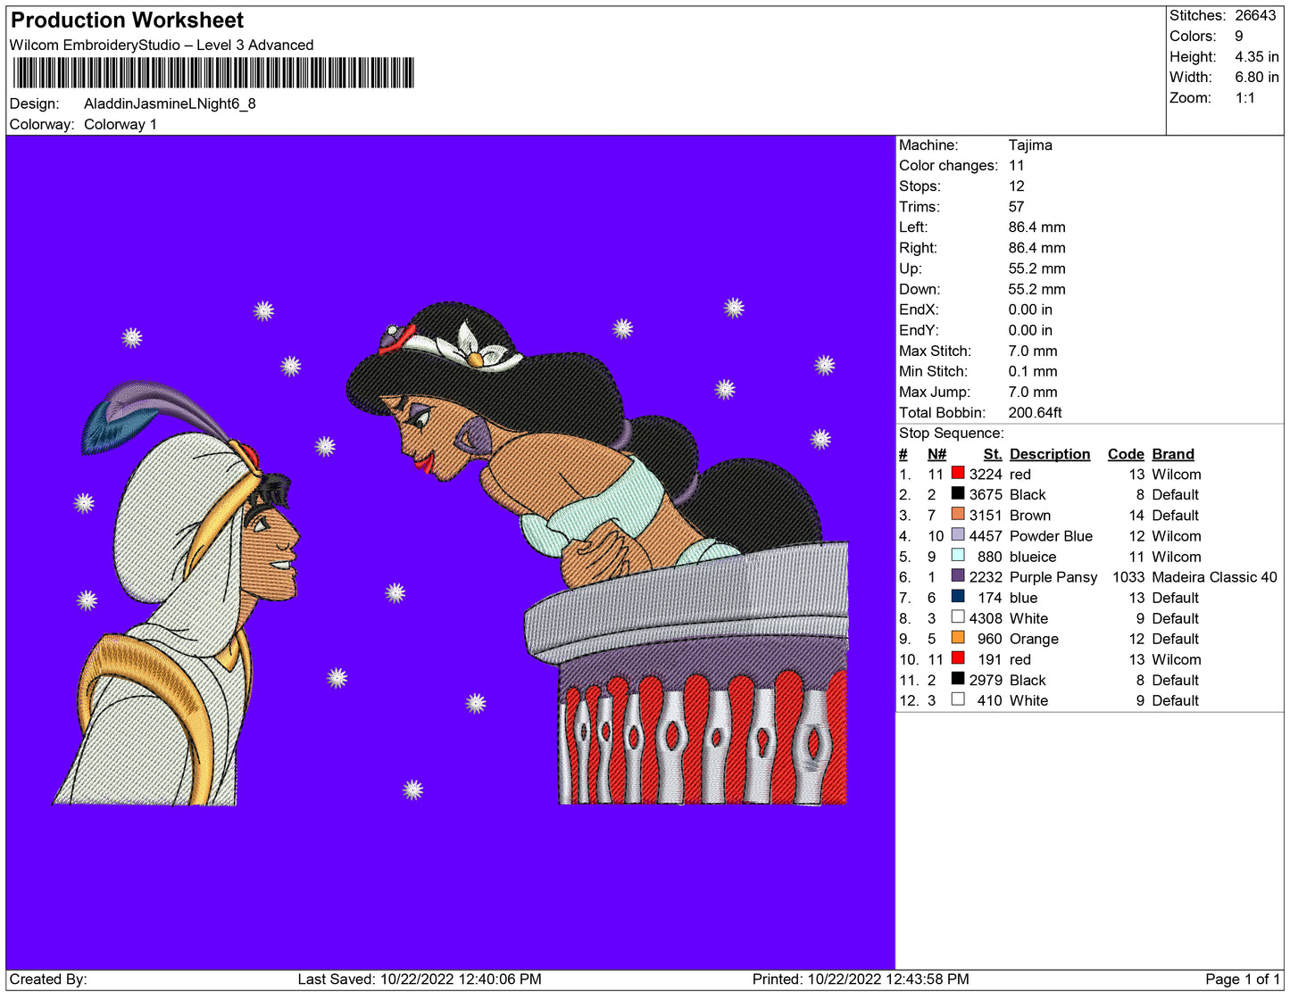Image resolution: width=1290 pixels, height=992 pixels.
Task: Click the 'Description' column header
Action: [1050, 453]
